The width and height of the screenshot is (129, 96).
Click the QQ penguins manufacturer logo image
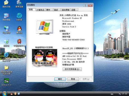pyautogui.click(x=44, y=58)
